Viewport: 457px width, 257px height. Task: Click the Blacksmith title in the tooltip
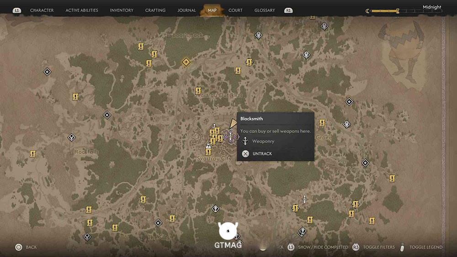click(251, 119)
